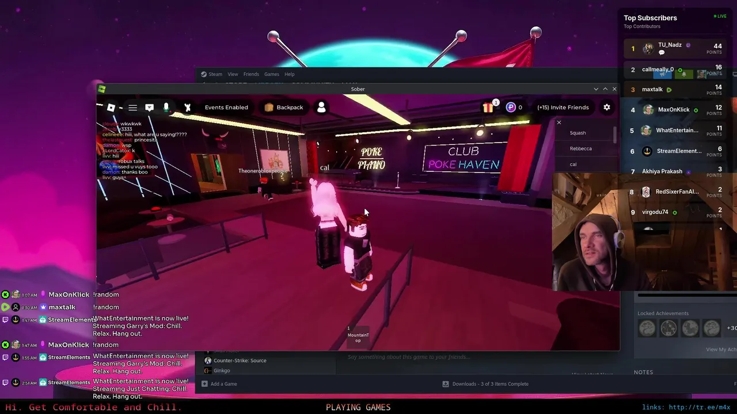Click the downloads tray icon in Steam footer
This screenshot has height=414, width=737.
click(446, 384)
